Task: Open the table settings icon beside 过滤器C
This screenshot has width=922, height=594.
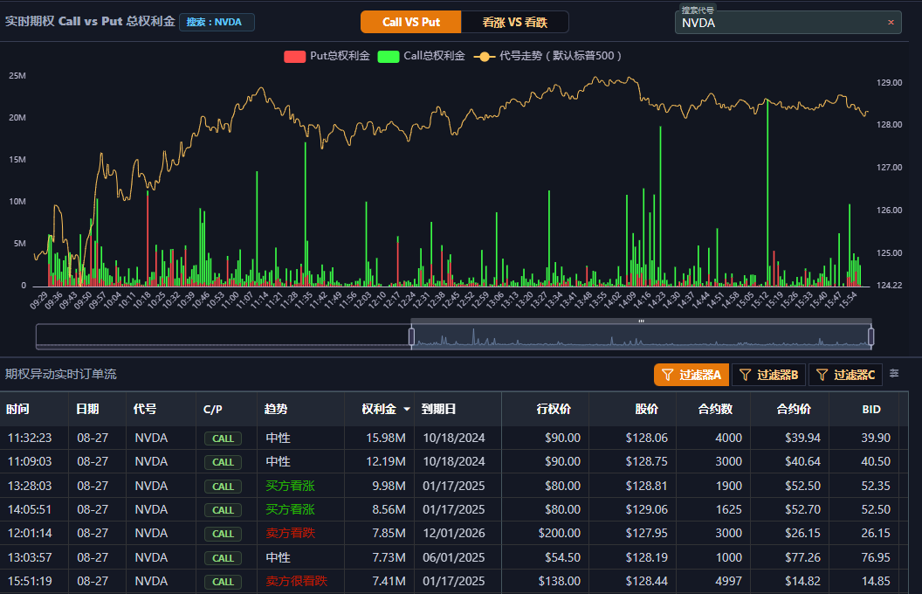Action: (894, 374)
